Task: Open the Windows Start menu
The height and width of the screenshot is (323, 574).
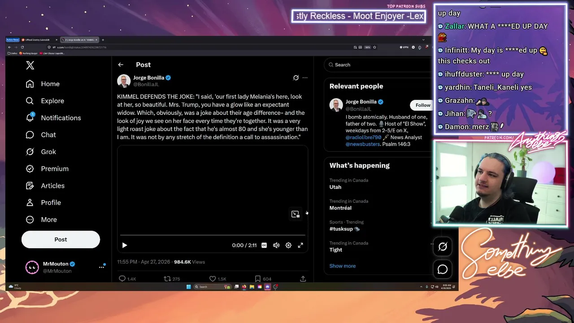Action: coord(188,287)
